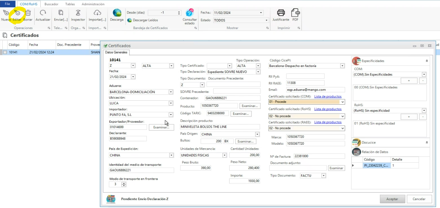Increase the Modo de transporte stepper
This screenshot has width=440, height=208.
[x=124, y=183]
